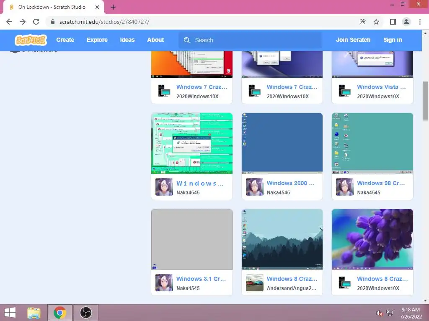The height and width of the screenshot is (321, 429).
Task: Open the Chrome profile avatar
Action: 406,22
